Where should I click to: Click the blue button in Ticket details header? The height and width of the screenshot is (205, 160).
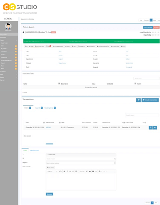[148, 27]
